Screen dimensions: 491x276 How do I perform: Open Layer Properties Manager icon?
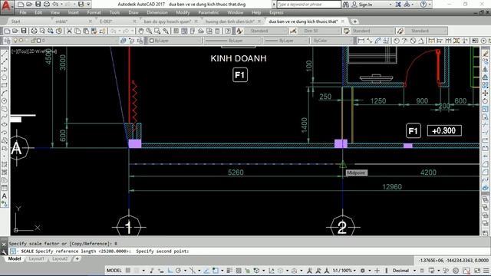pos(7,41)
